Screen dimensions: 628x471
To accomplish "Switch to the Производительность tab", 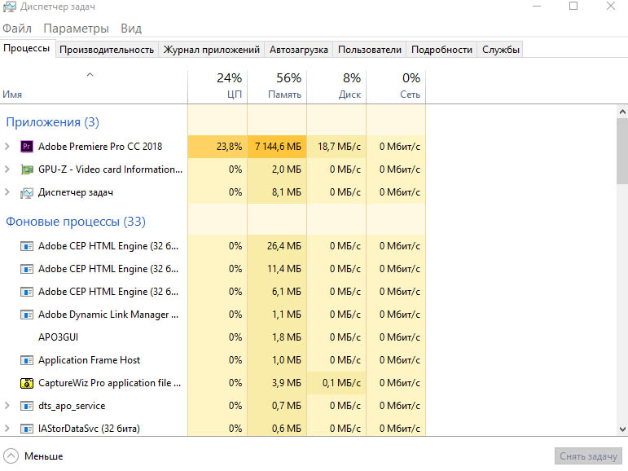I will 107,50.
